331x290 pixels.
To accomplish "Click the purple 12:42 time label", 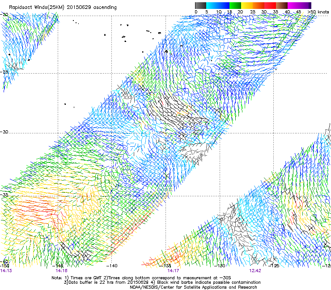I will pyautogui.click(x=255, y=271).
